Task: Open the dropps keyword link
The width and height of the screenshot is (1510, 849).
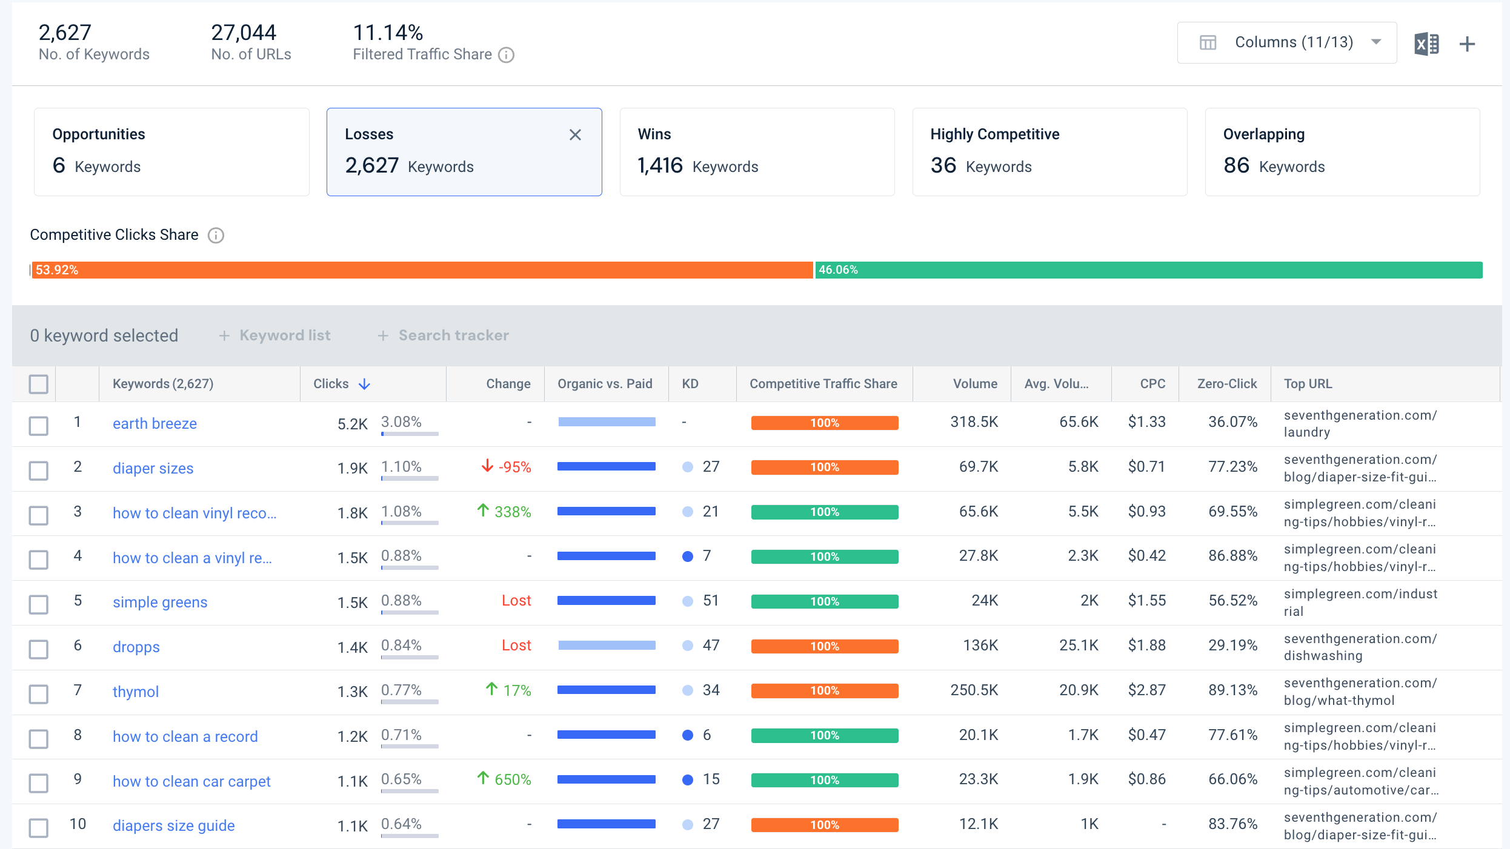Action: (x=136, y=647)
